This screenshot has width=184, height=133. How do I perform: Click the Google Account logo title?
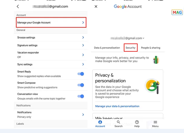[x=128, y=6]
